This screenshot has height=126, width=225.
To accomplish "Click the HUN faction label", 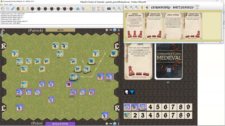I will tap(60, 30).
